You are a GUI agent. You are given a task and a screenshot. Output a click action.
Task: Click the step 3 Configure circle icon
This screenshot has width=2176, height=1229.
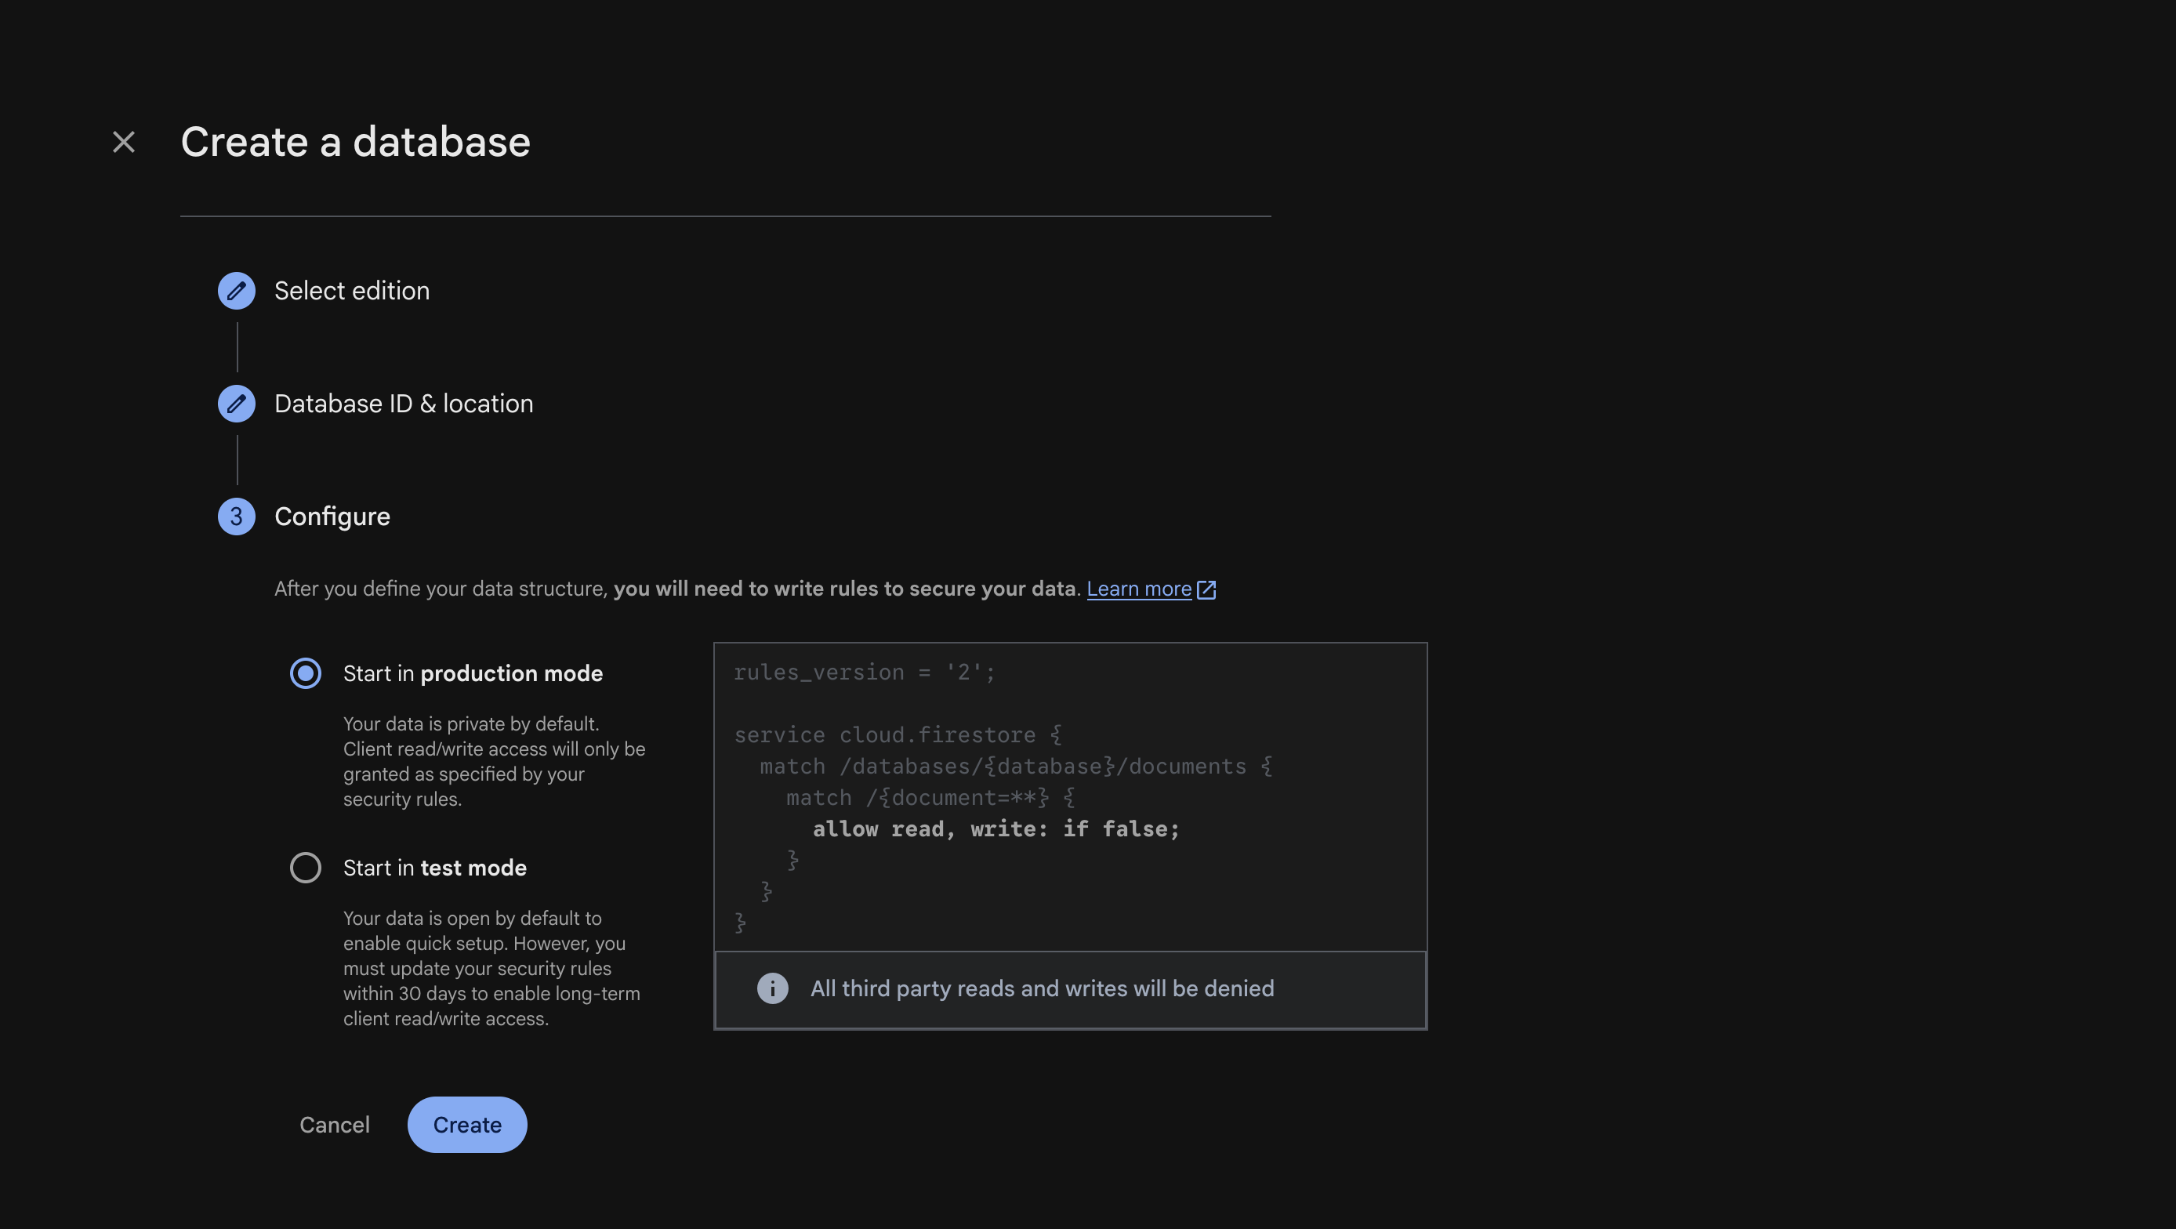237,516
